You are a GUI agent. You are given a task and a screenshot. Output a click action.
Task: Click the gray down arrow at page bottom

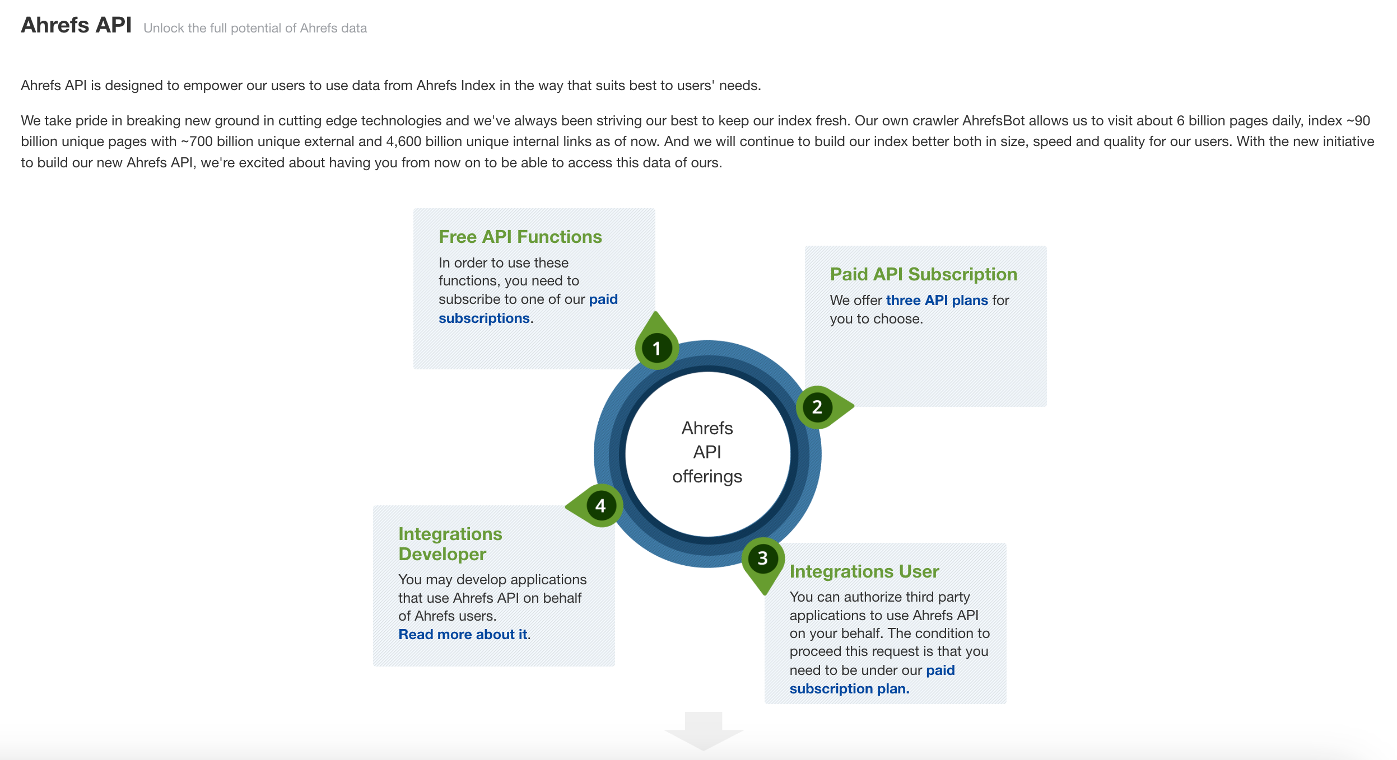[704, 730]
